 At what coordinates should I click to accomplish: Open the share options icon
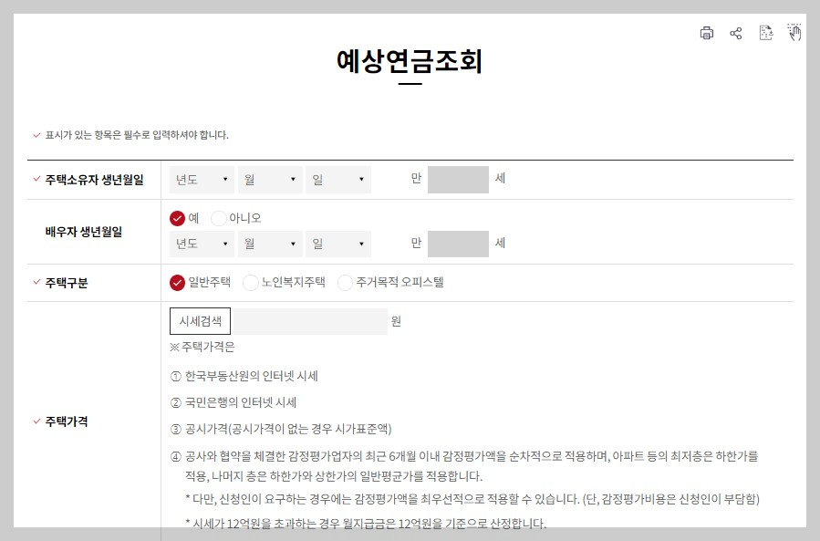point(736,32)
